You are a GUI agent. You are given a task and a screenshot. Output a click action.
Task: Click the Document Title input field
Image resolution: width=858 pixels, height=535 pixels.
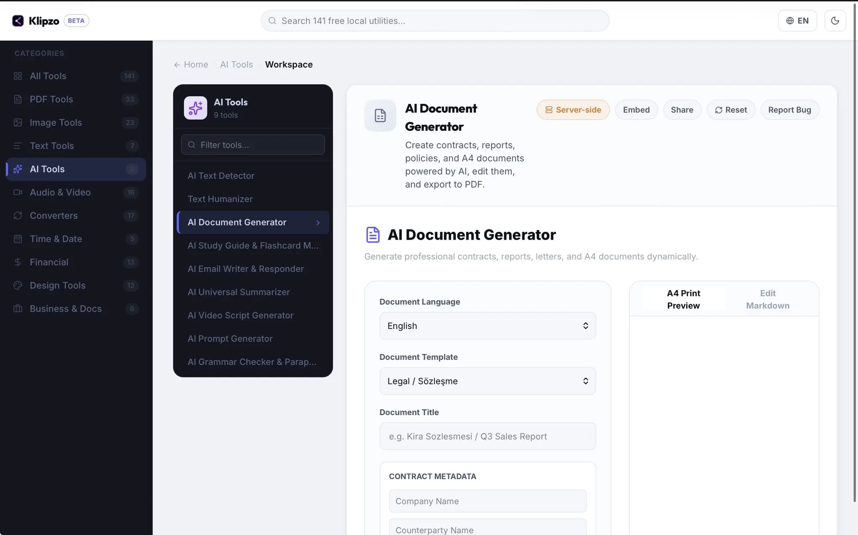coord(488,436)
